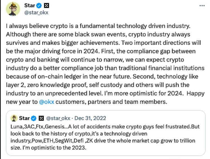Click the 'industry,Pow,ETH,SegWit,Defi' line in quoted tweet
The height and width of the screenshot is (159, 210).
[42, 140]
